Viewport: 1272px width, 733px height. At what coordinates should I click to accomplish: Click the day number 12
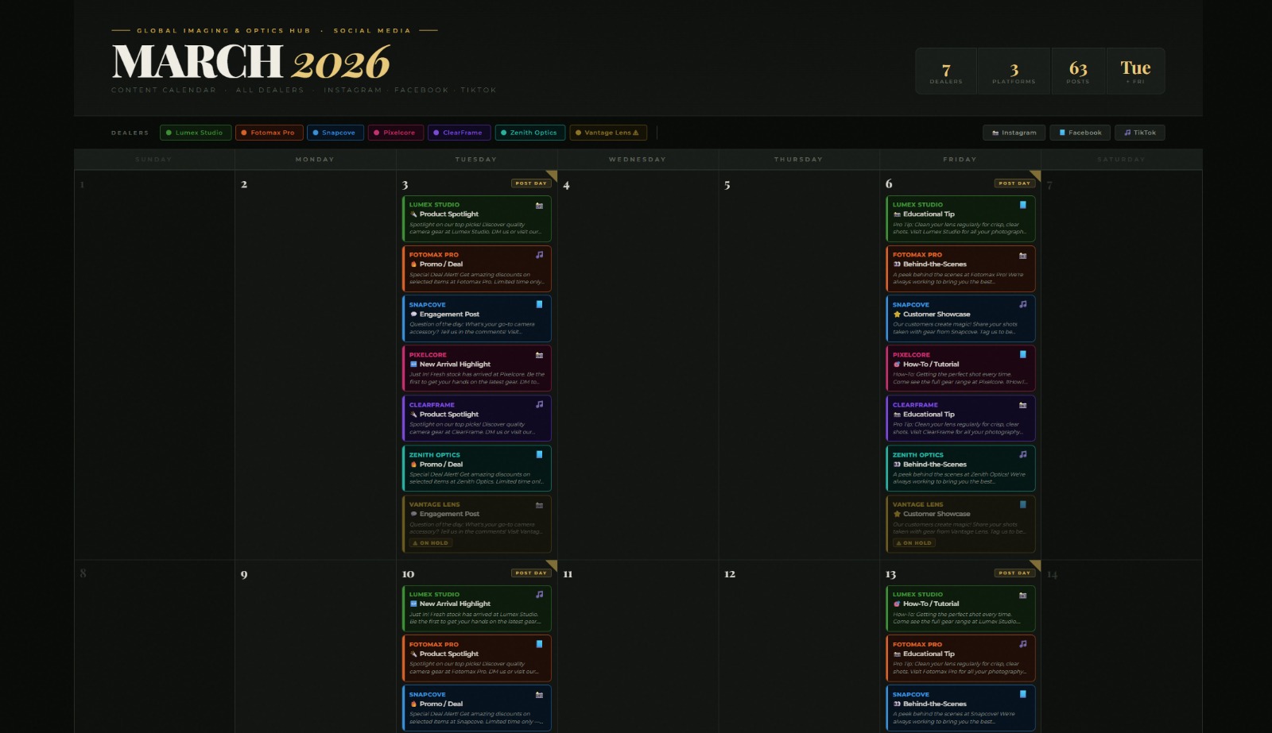point(730,574)
